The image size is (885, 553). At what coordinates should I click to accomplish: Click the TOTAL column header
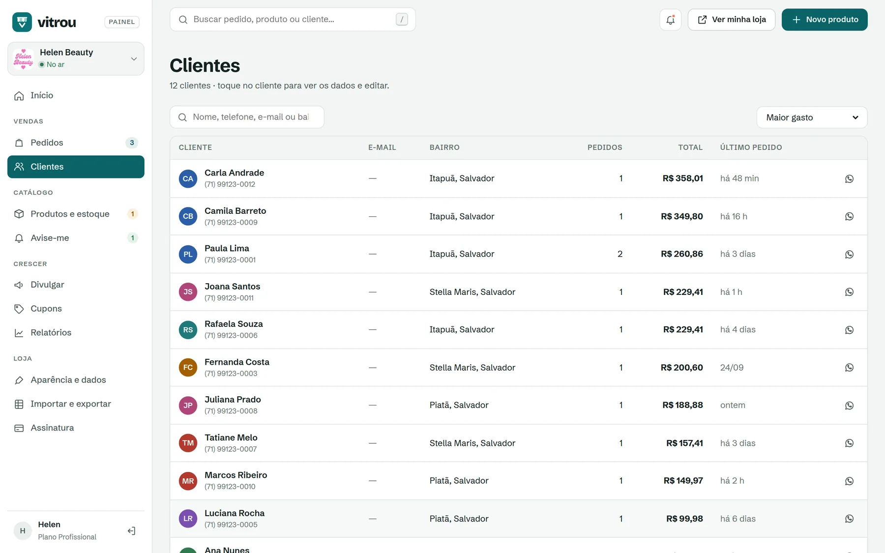pyautogui.click(x=690, y=147)
